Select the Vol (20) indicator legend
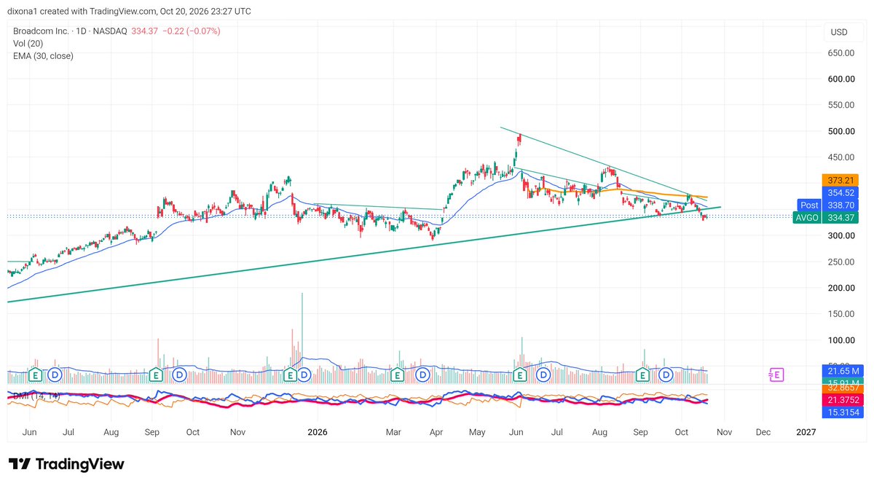The height and width of the screenshot is (486, 874). coord(29,44)
